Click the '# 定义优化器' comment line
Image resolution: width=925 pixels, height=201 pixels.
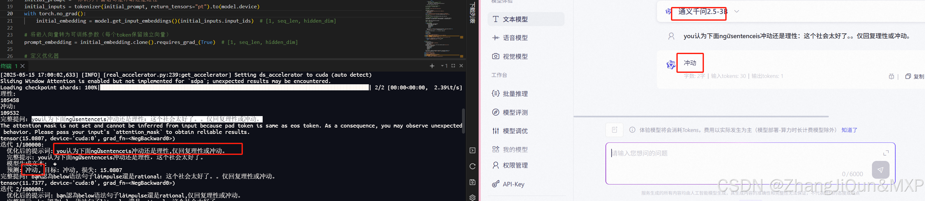(x=41, y=56)
